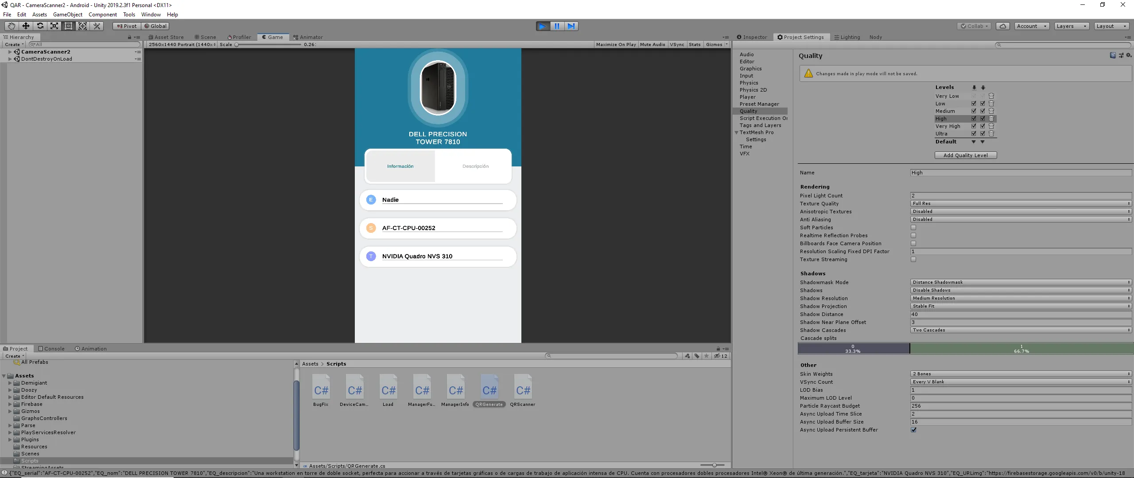Open the Window menu
Screen dimensions: 1134x478
[151, 15]
